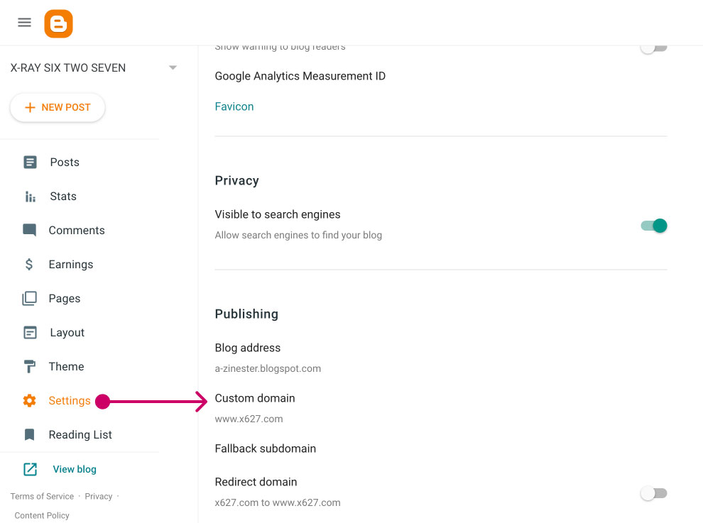Disable Visible to search engines toggle
The height and width of the screenshot is (523, 703).
(653, 226)
